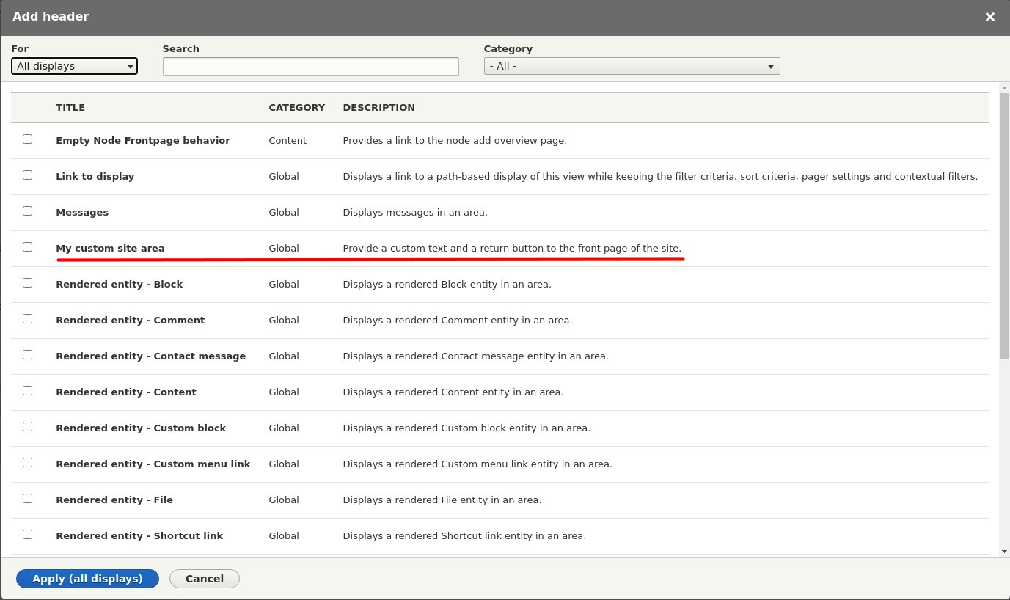Image resolution: width=1010 pixels, height=600 pixels.
Task: Click 'Rendered entity - Content' title
Action: pyautogui.click(x=126, y=392)
